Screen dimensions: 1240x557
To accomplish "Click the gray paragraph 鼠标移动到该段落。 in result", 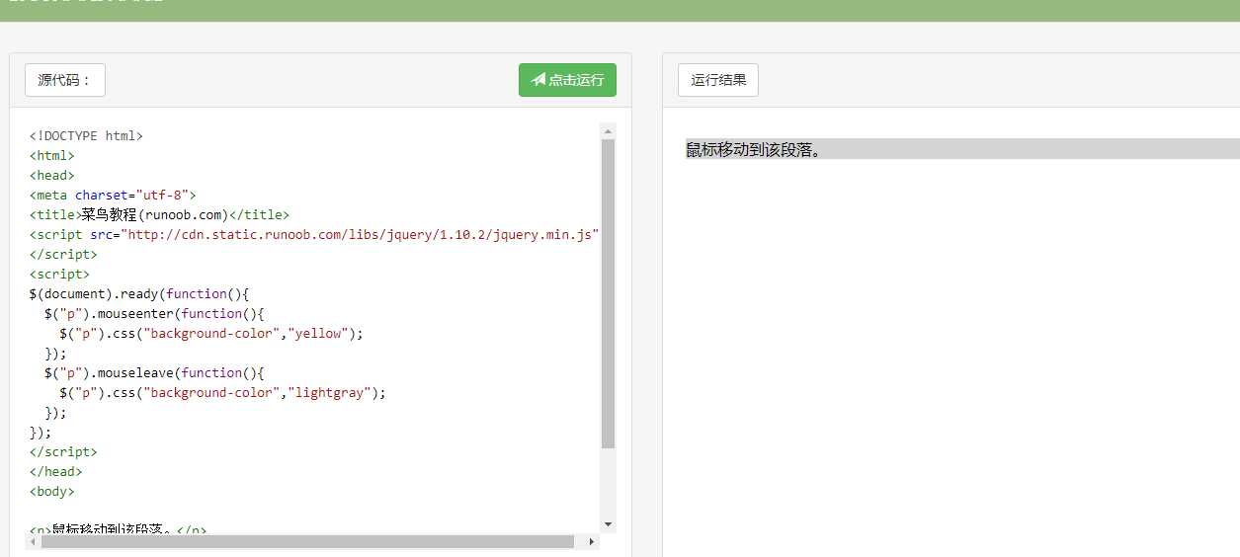I will point(962,149).
